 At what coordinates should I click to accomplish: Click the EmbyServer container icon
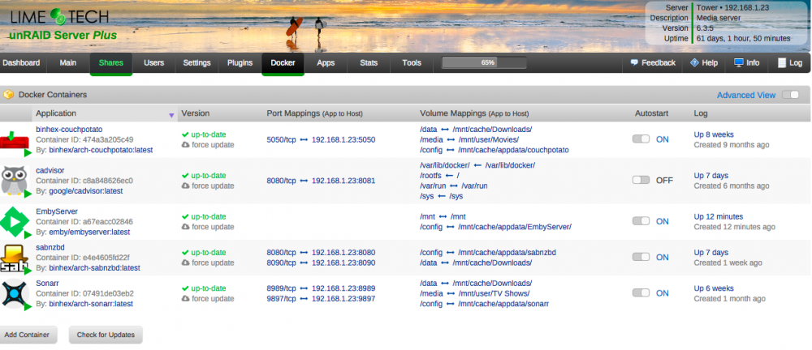point(15,221)
